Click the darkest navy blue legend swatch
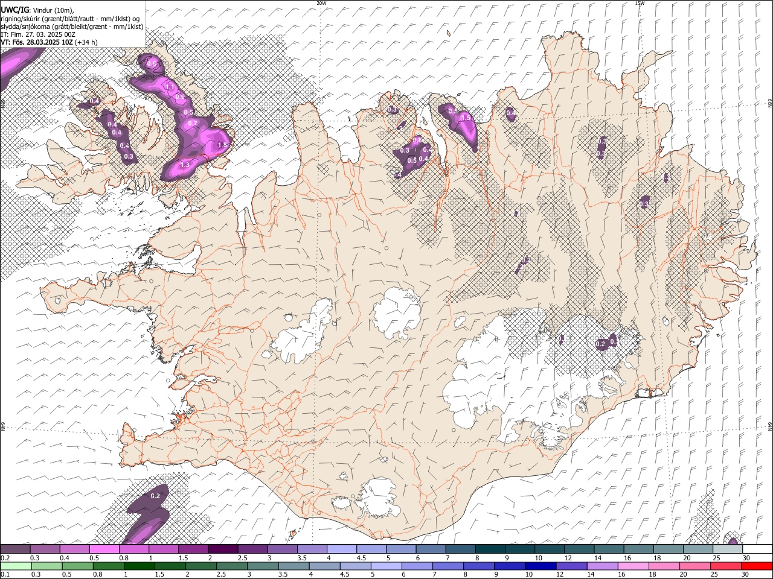 (539, 566)
